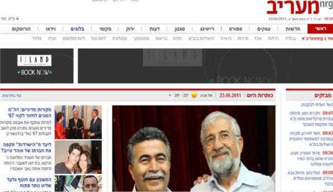Open the main photo of two smiling men

[194, 148]
